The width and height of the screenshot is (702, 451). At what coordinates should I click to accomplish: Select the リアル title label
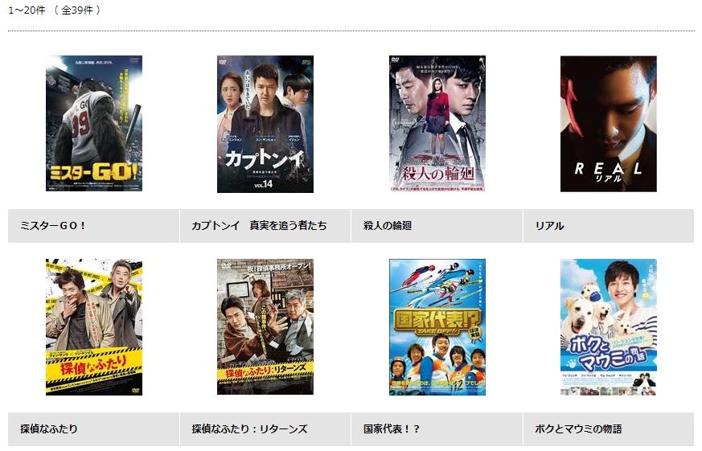point(550,225)
